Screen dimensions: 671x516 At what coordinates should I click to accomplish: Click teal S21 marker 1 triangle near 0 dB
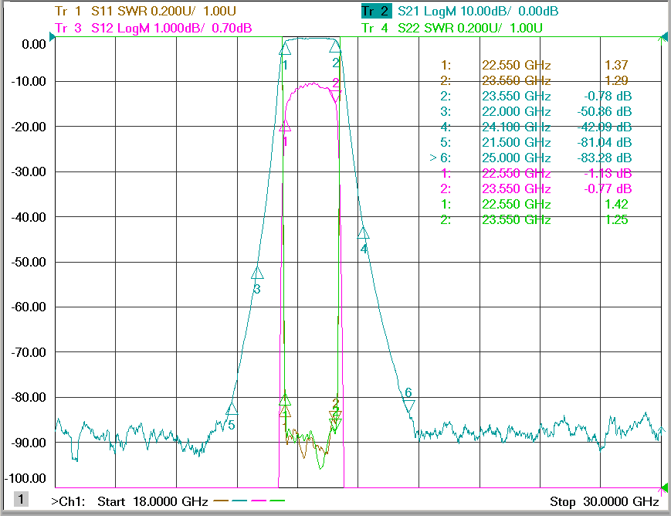[285, 49]
